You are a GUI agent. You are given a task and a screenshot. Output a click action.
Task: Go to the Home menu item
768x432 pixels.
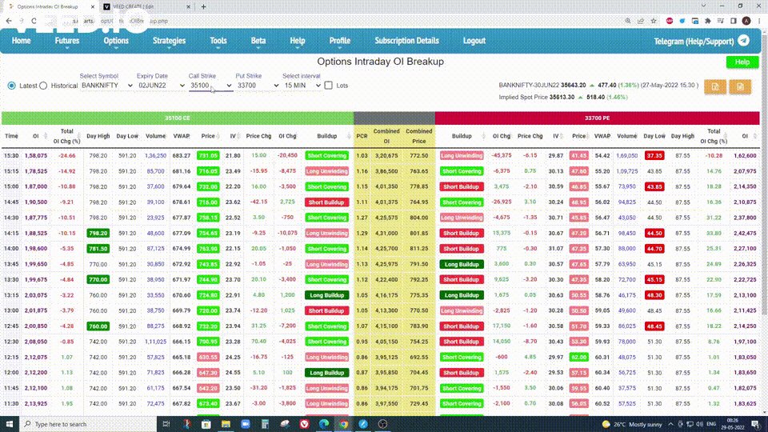coord(21,41)
